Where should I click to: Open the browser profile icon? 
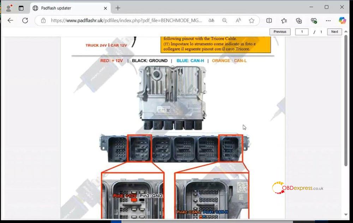(9, 8)
